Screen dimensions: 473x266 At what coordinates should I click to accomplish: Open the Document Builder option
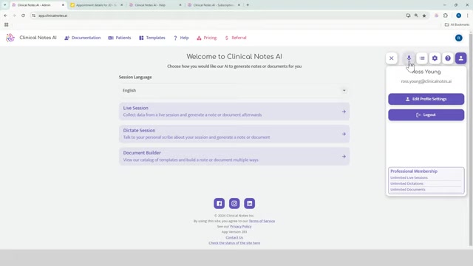click(x=234, y=156)
